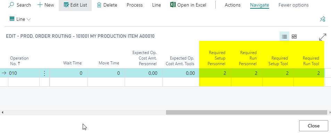Click Expected Op. Cost Amt. Personnel header
Screen dimensions: 331x133
(x=144, y=58)
